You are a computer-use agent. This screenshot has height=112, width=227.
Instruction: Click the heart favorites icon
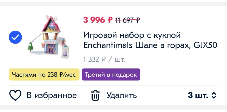(x=15, y=95)
